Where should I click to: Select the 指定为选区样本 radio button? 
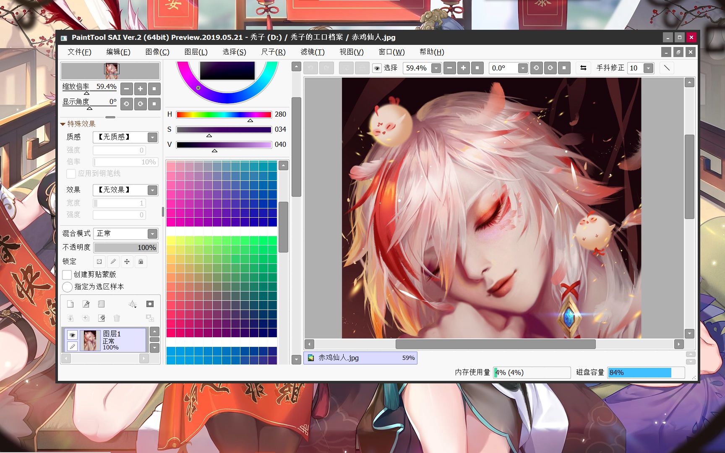click(67, 287)
